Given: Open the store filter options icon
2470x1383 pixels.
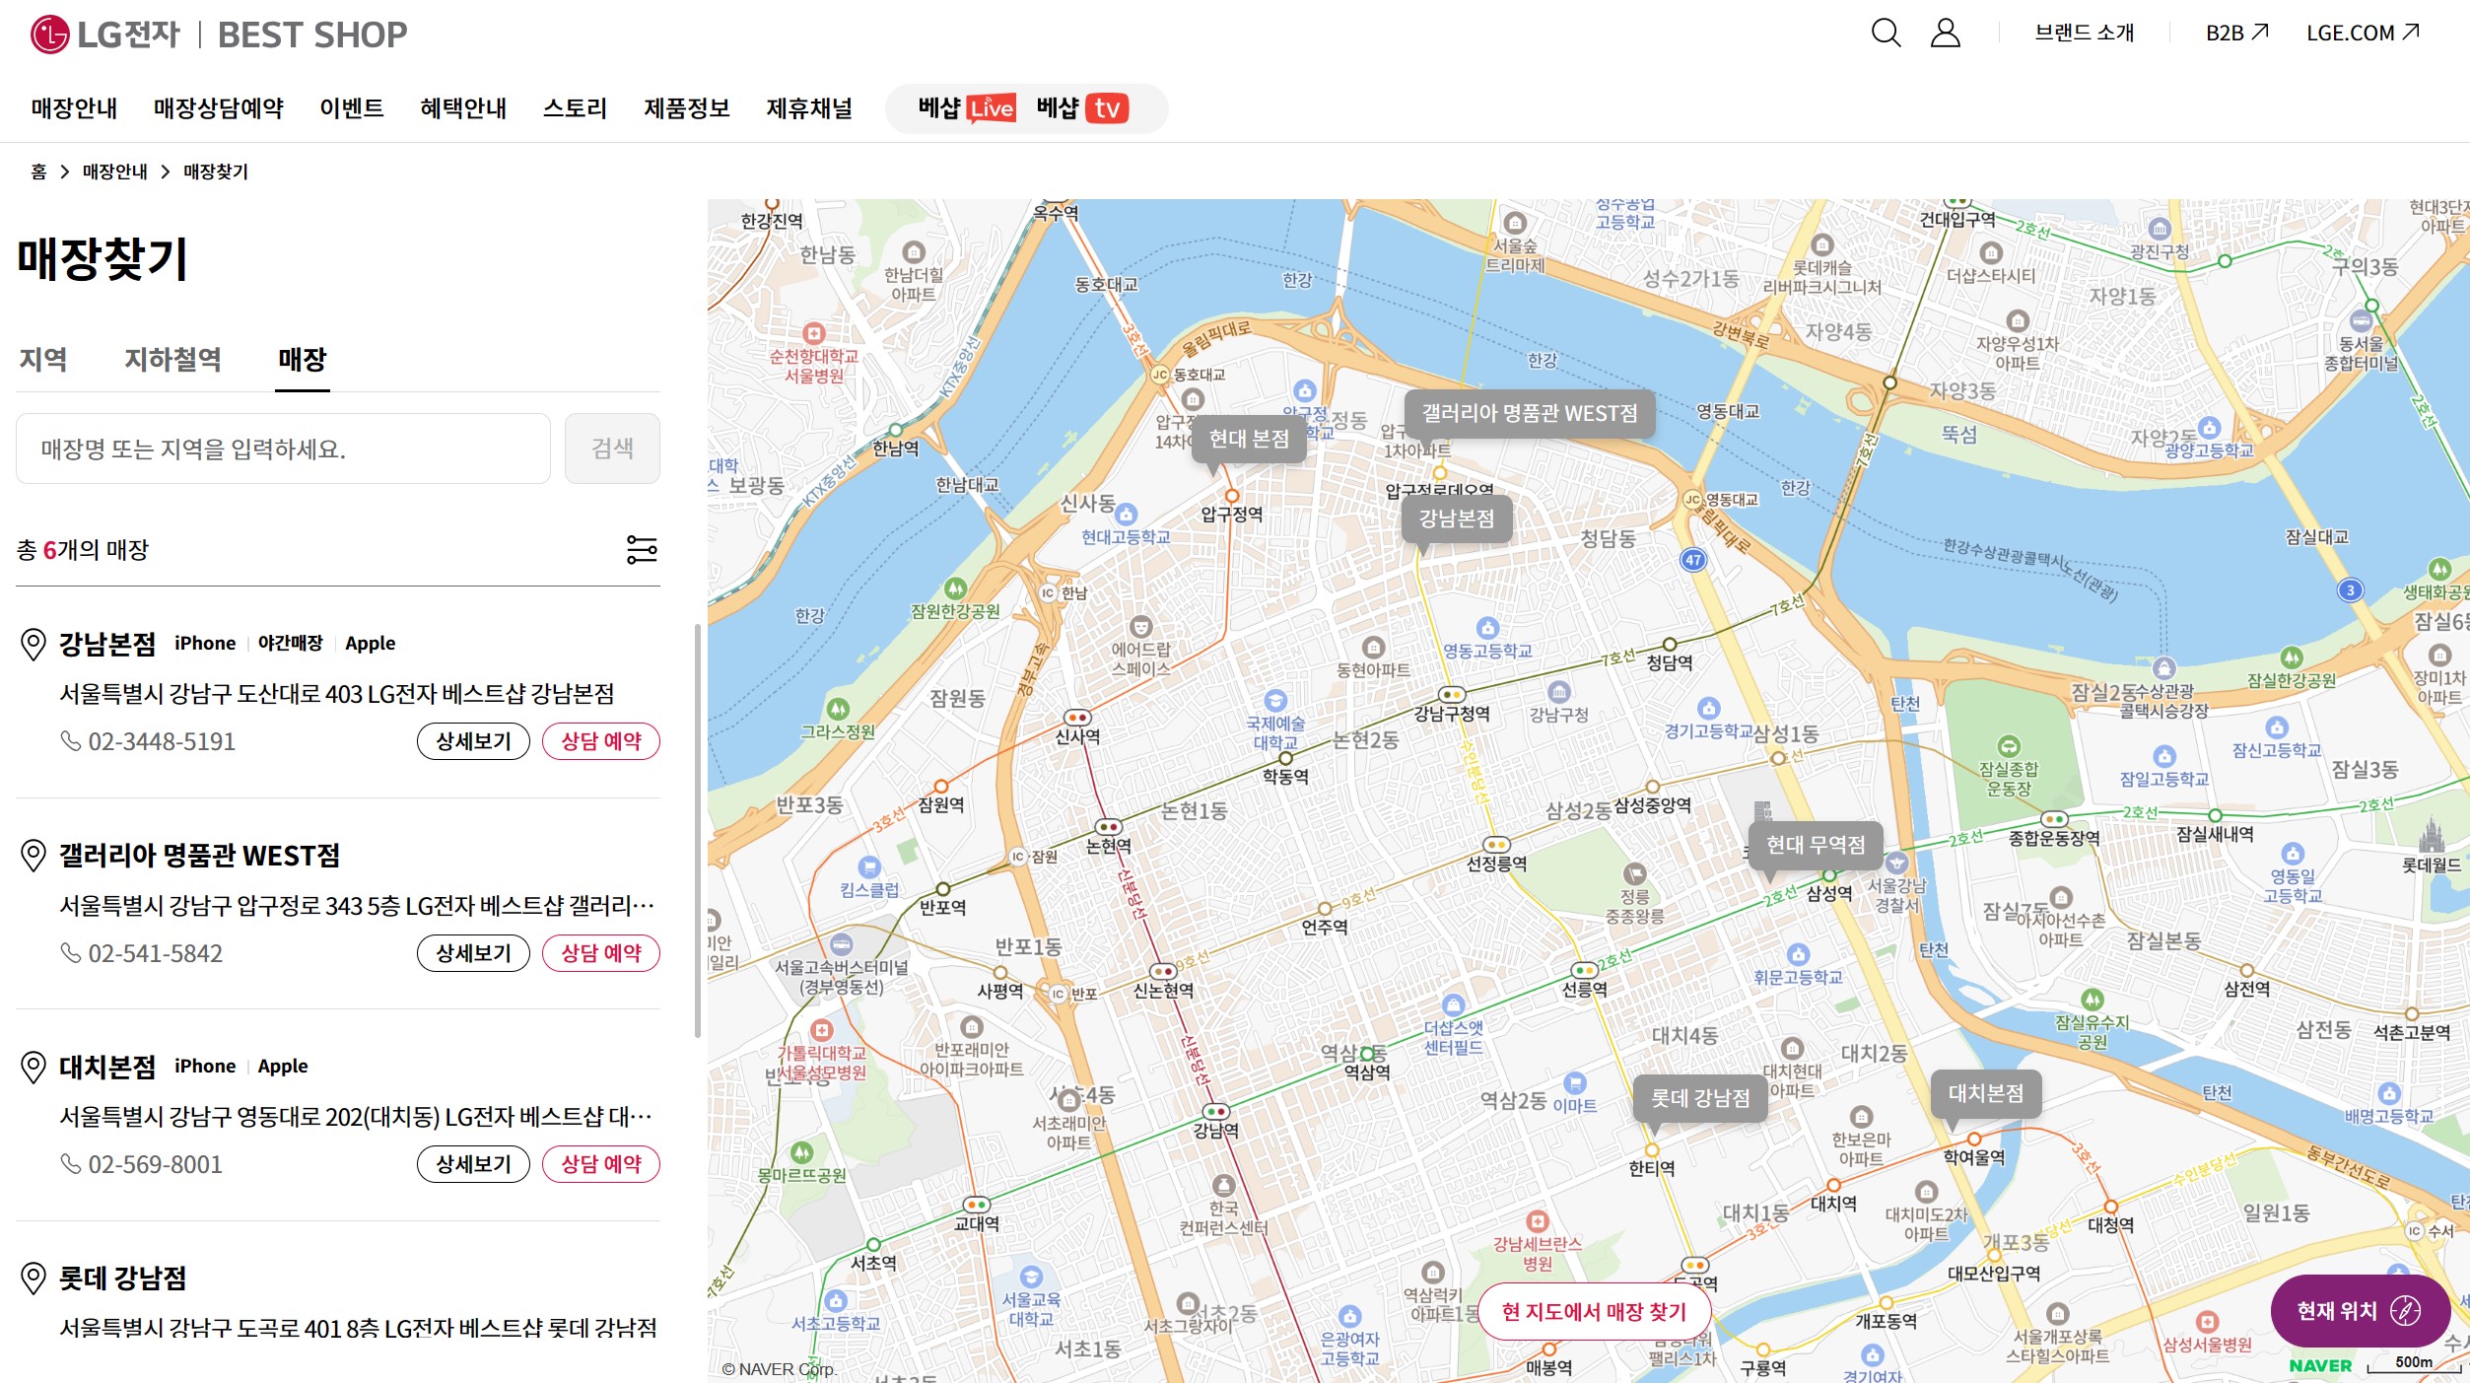Looking at the screenshot, I should 642,549.
